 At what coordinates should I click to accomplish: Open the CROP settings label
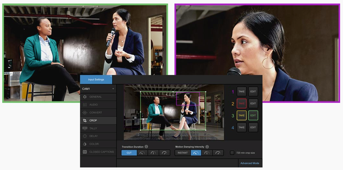pyautogui.click(x=93, y=120)
